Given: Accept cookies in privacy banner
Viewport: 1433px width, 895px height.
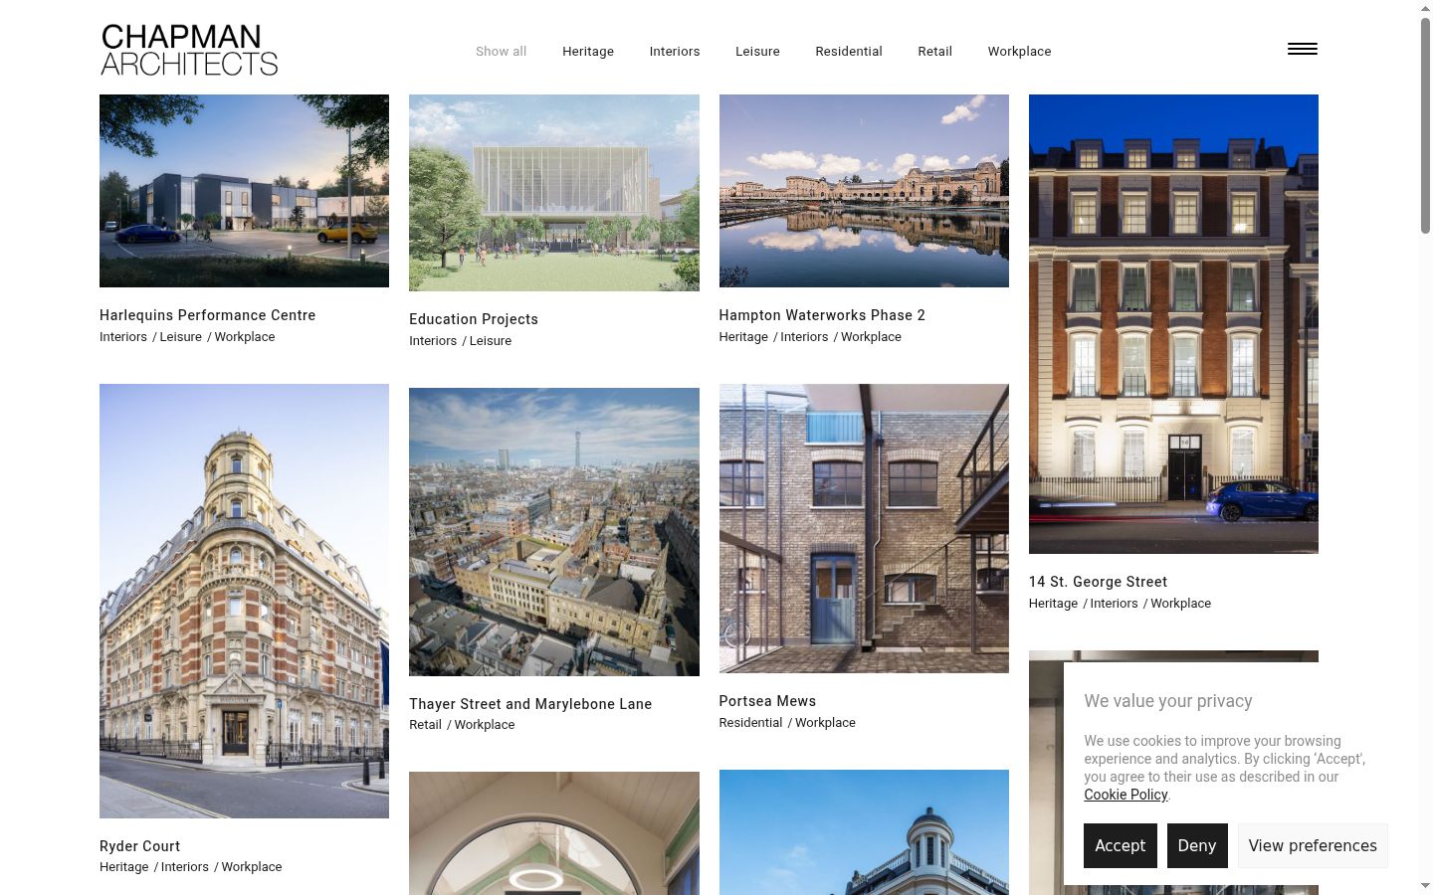Looking at the screenshot, I should (x=1120, y=845).
